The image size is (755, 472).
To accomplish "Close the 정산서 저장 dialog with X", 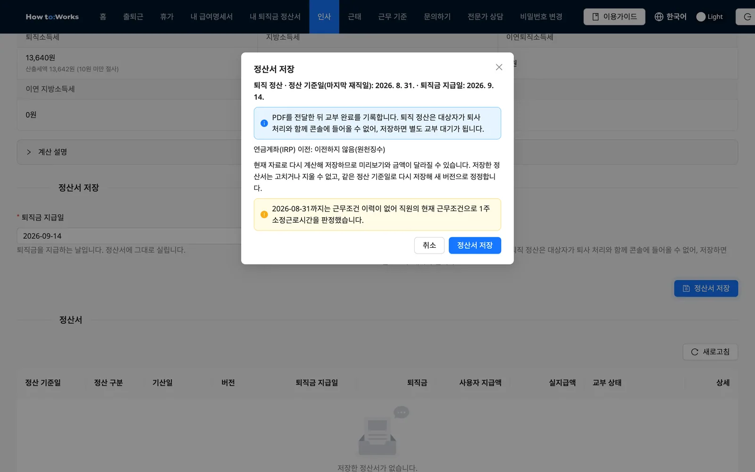I will pyautogui.click(x=499, y=67).
